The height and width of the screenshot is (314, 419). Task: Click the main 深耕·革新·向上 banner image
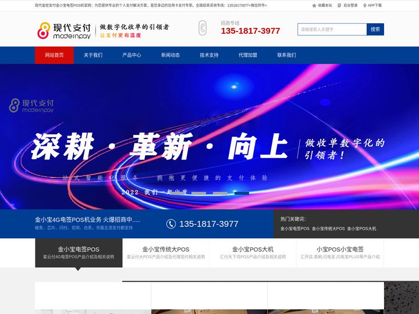210,137
